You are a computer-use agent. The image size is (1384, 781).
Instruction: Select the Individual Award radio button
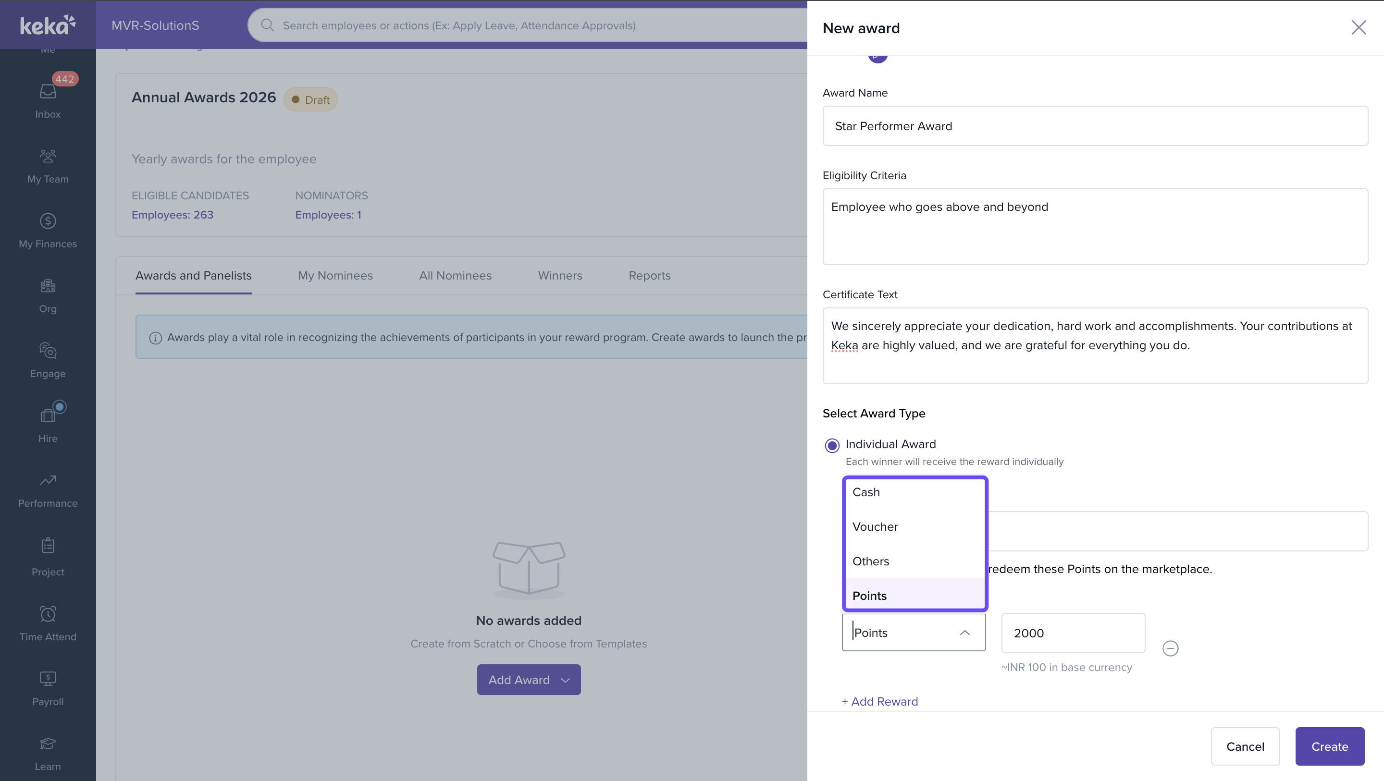[832, 445]
